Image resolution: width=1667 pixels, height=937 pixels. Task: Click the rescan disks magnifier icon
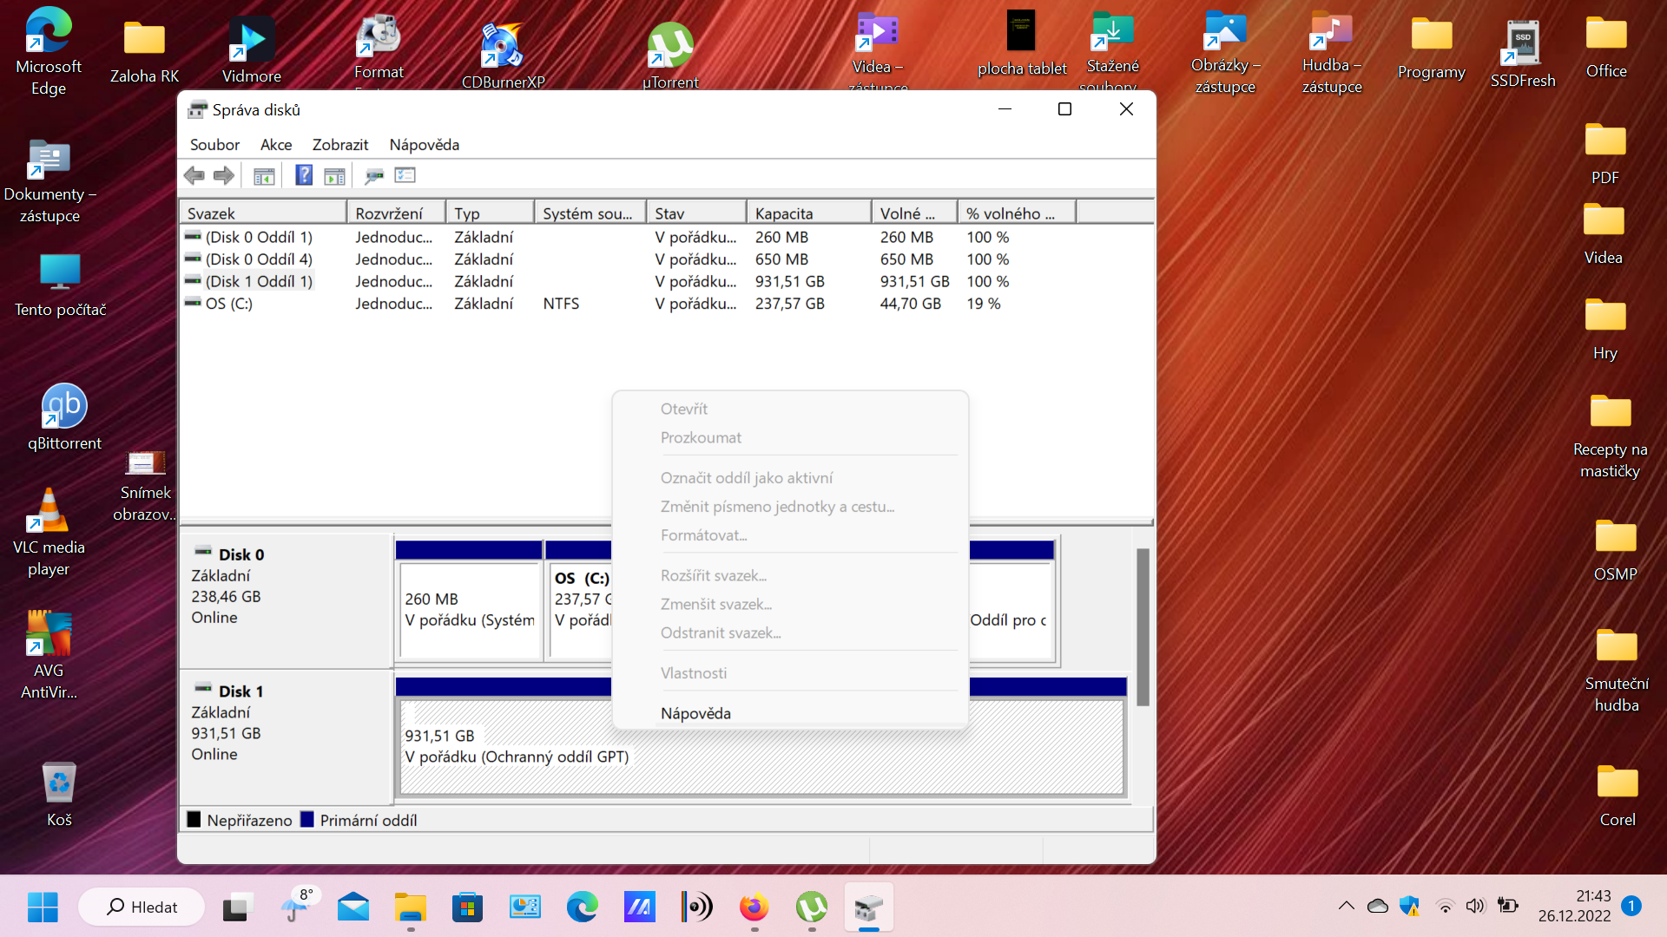(x=374, y=175)
